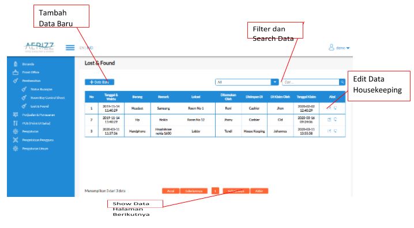Toggle the hamburger sidebar menu icon

pos(70,48)
